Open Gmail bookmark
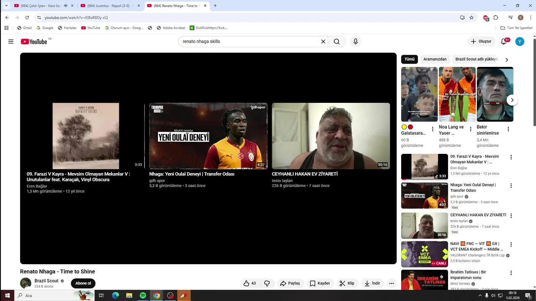 coord(24,28)
